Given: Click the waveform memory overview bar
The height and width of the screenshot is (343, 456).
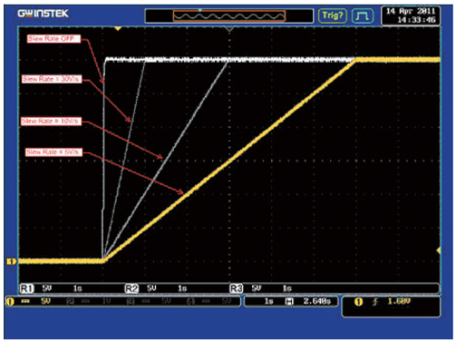Looking at the screenshot, I should (x=229, y=16).
